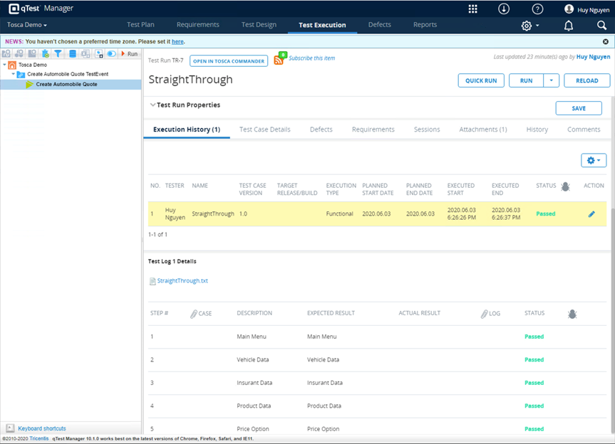615x444 pixels.
Task: Collapse the Test Run Properties section
Action: tap(153, 105)
